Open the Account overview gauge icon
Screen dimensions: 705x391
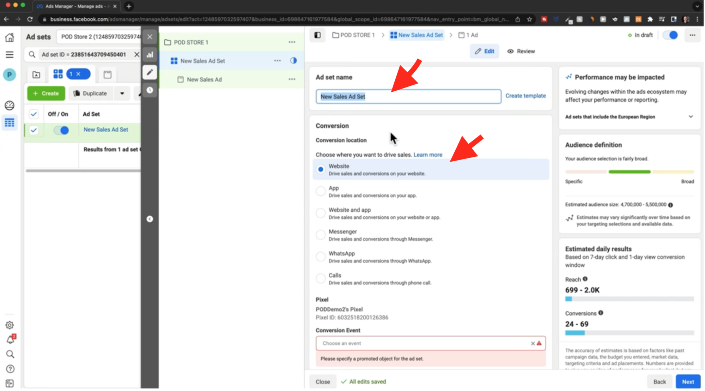10,105
